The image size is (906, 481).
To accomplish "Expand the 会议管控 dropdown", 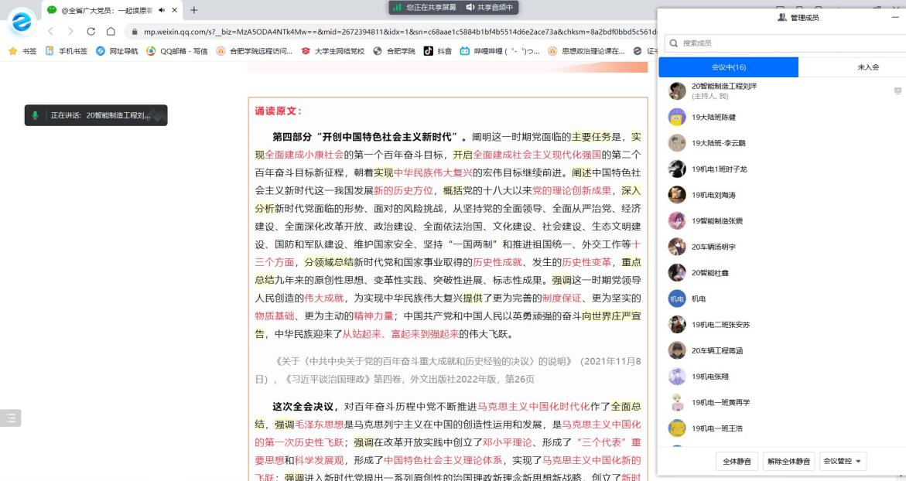I will tap(843, 462).
